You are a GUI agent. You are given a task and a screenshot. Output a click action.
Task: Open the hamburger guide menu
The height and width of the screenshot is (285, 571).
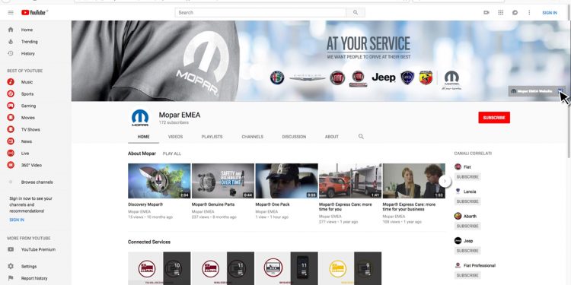11,13
